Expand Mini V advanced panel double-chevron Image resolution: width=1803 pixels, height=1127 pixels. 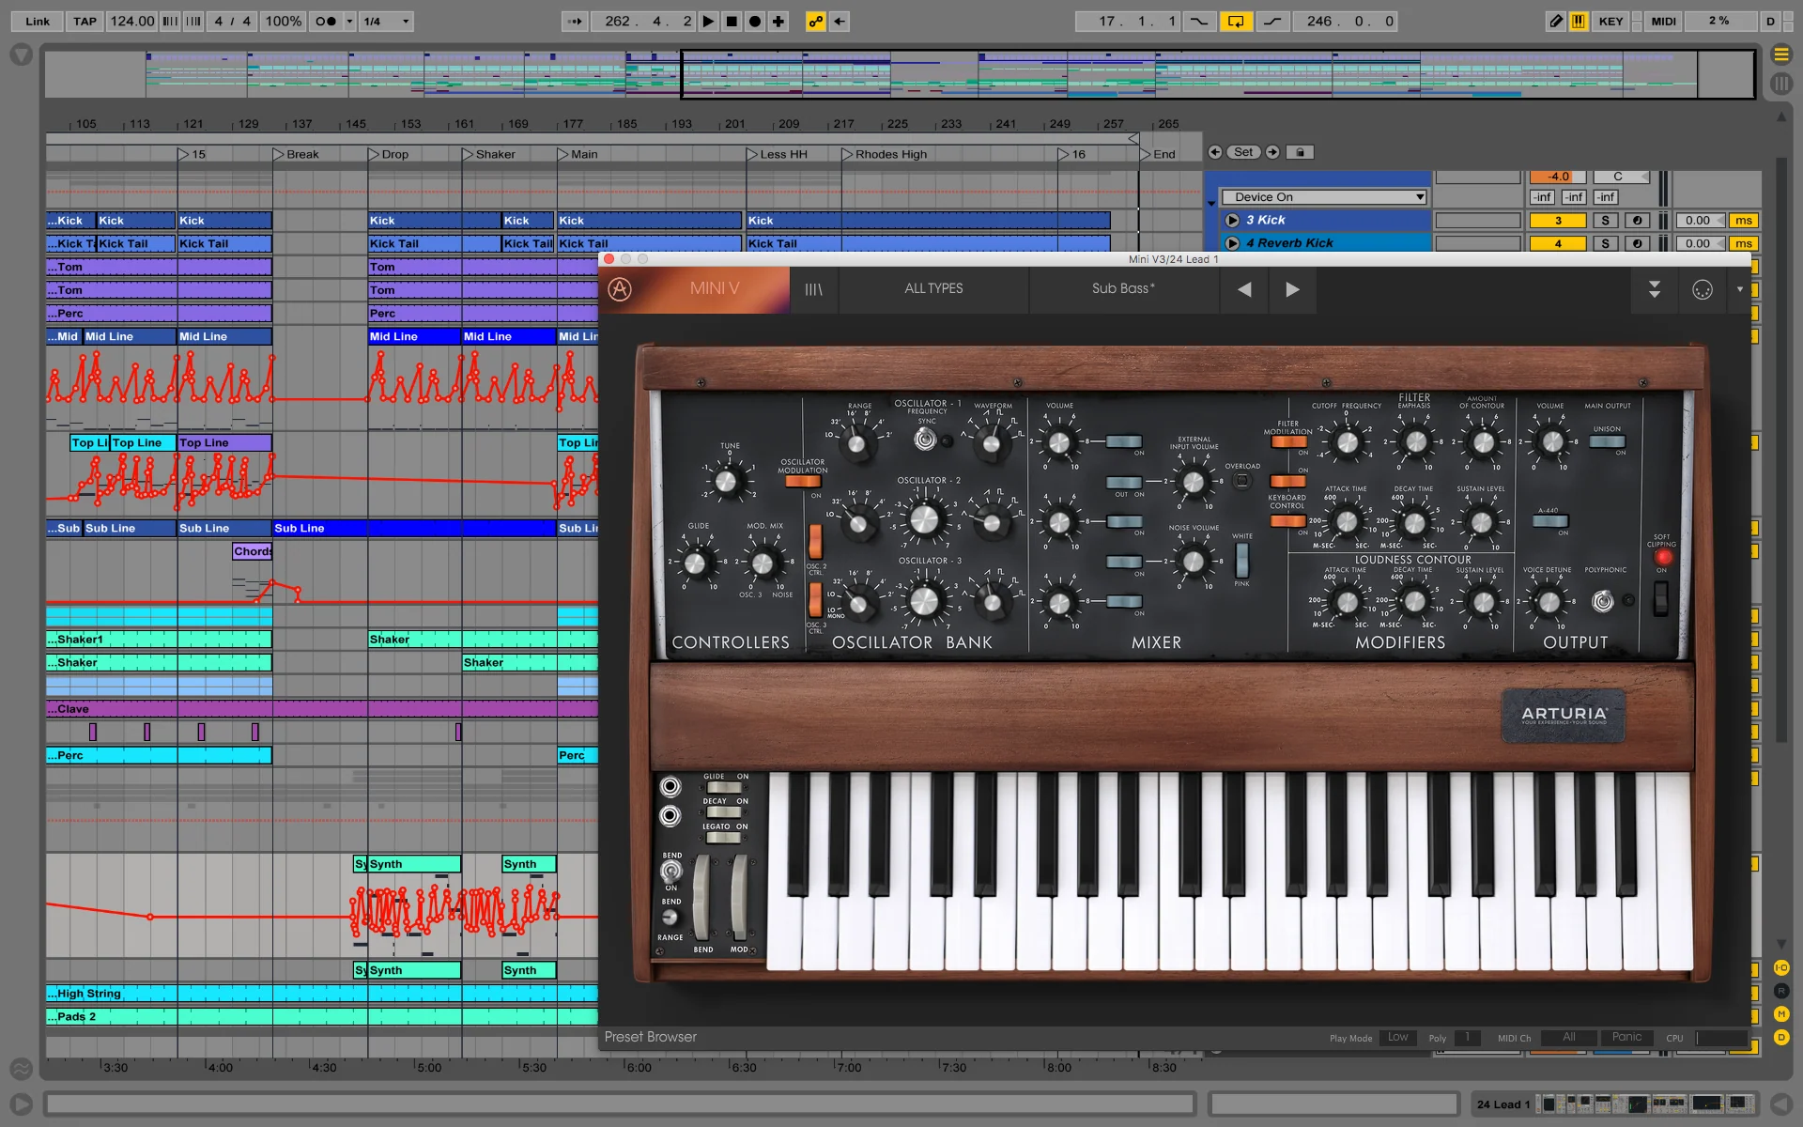click(x=1655, y=289)
